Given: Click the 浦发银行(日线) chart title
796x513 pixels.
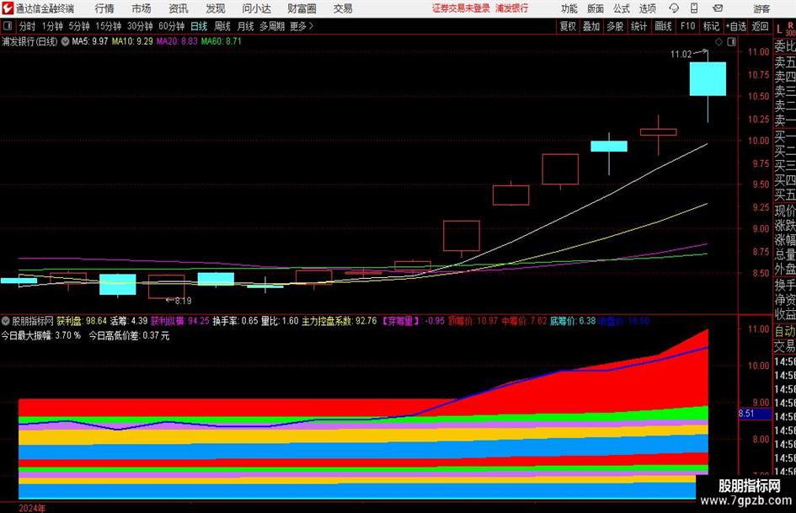Looking at the screenshot, I should (x=30, y=41).
